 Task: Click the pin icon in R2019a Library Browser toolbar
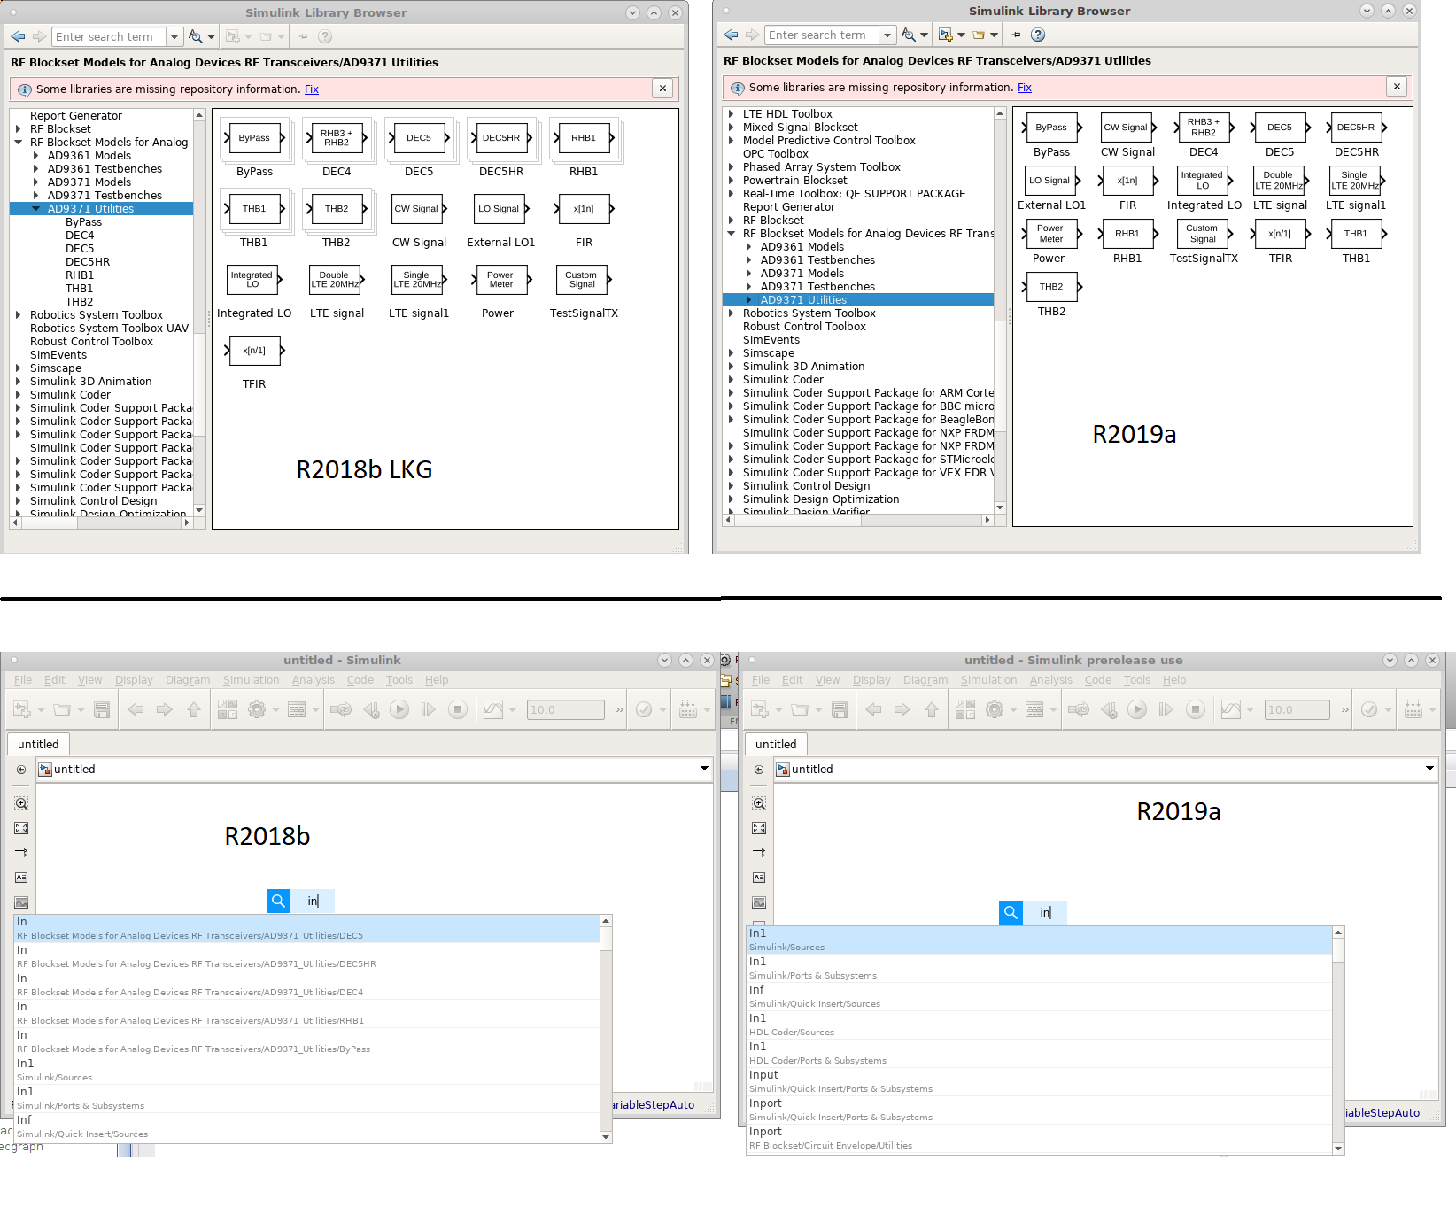[x=1016, y=35]
